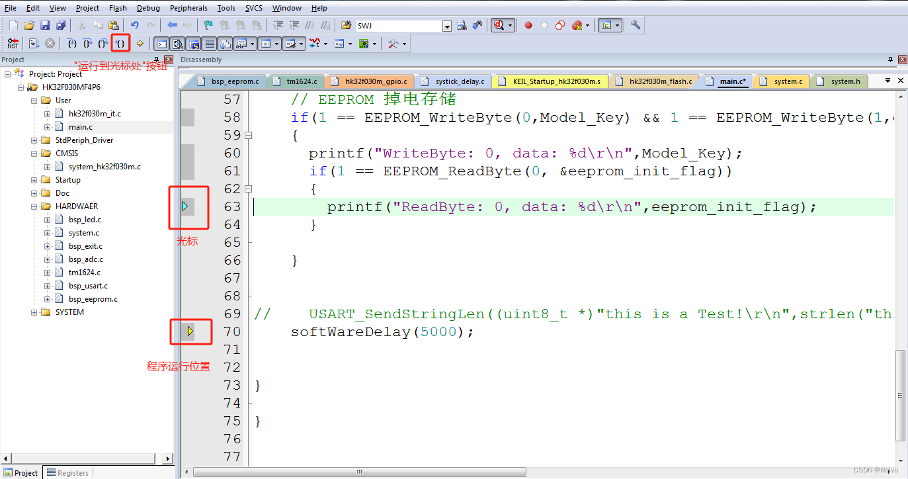
Task: Expand the SYSTEM folder
Action: point(34,312)
